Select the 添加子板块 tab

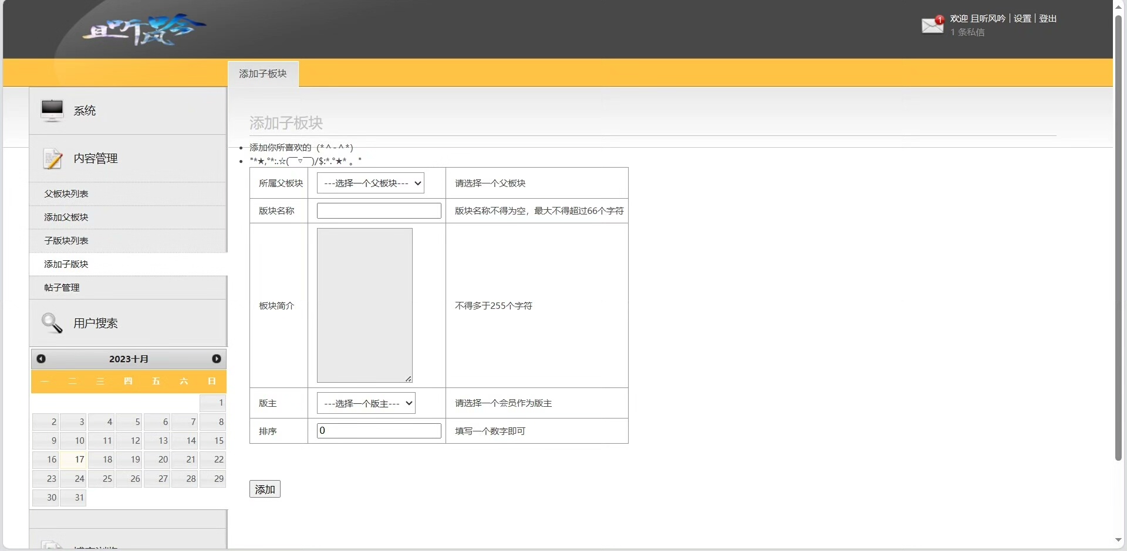263,74
